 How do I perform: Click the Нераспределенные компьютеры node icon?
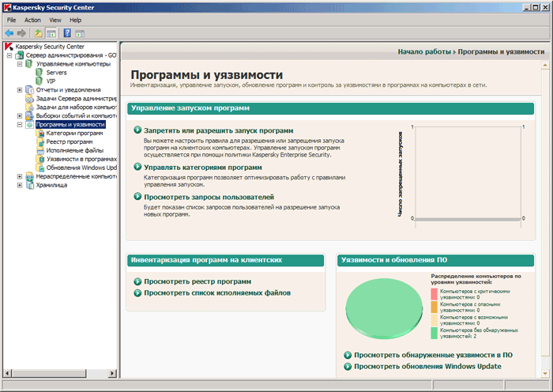click(x=30, y=176)
